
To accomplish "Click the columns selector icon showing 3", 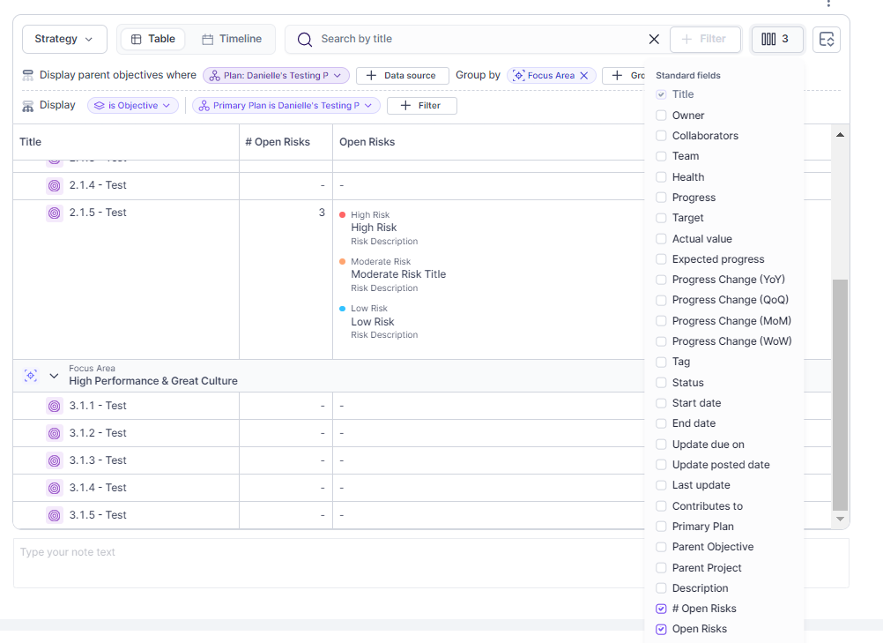I will 776,39.
